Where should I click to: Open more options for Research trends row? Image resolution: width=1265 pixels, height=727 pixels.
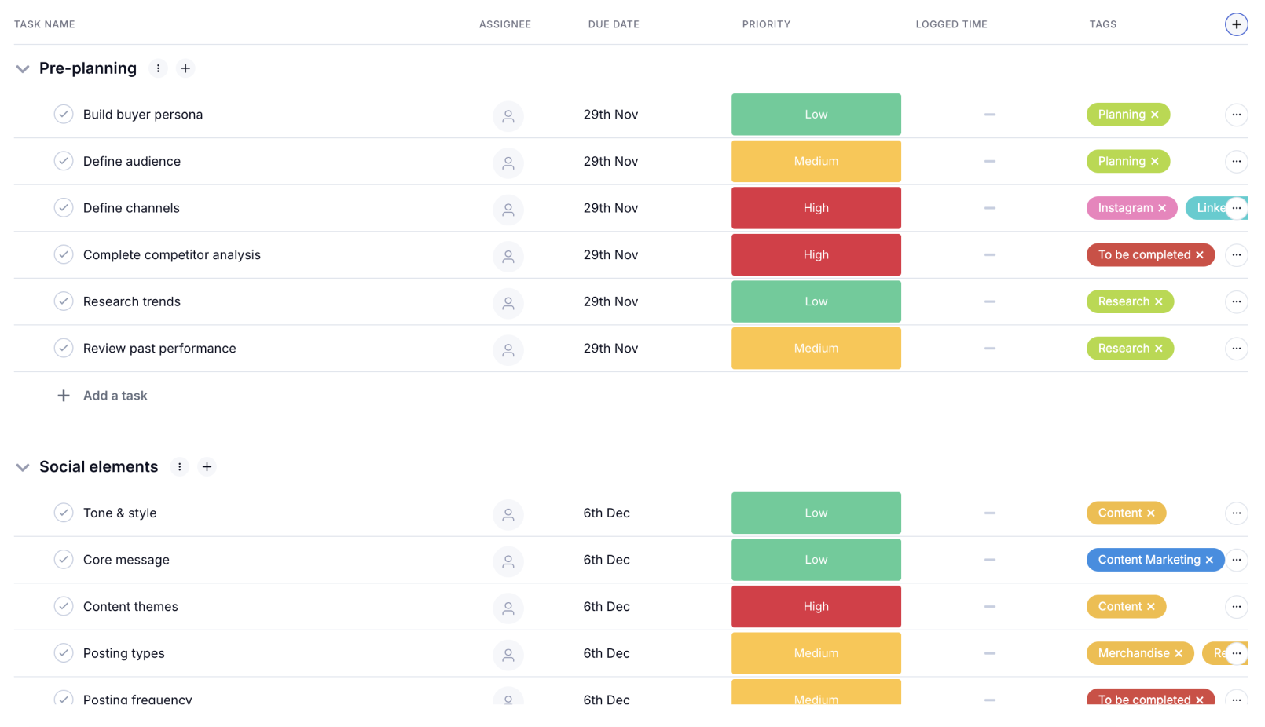pyautogui.click(x=1236, y=301)
